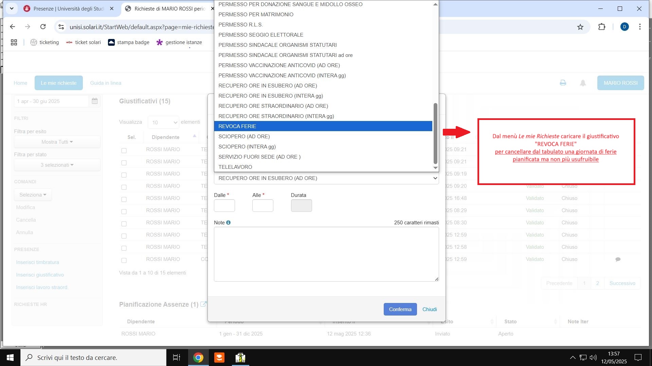Switch to the Presenze browser tab
Viewport: 652px width, 366px height.
68,9
